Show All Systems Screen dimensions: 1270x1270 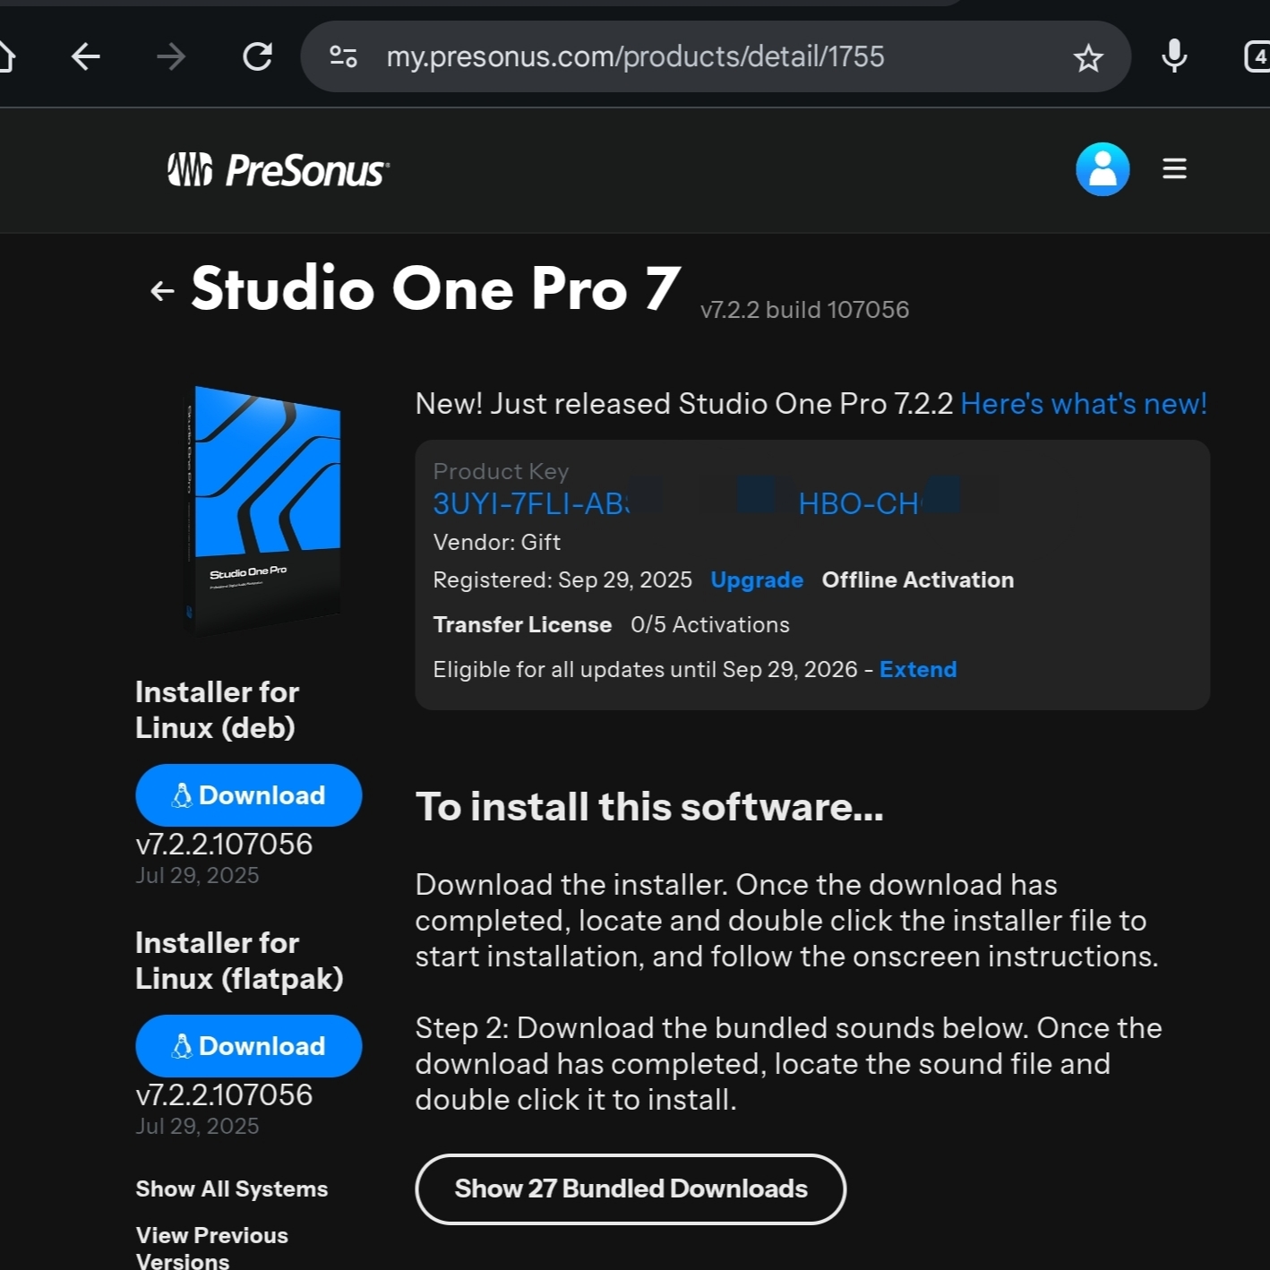(x=231, y=1188)
